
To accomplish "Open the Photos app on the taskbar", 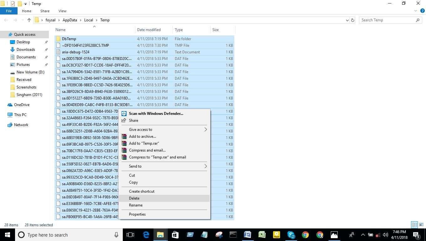I will click(334, 235).
